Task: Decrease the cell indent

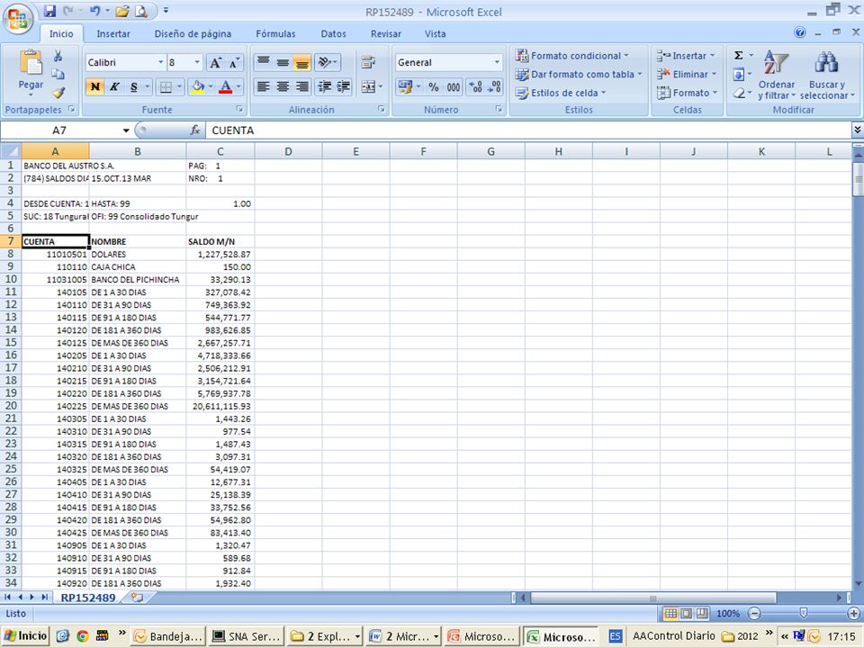Action: [x=325, y=86]
